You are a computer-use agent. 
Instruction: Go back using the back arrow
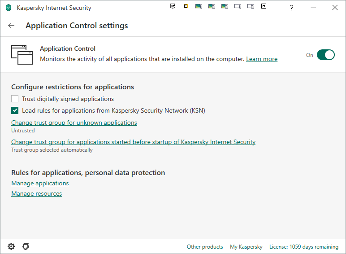tap(11, 26)
